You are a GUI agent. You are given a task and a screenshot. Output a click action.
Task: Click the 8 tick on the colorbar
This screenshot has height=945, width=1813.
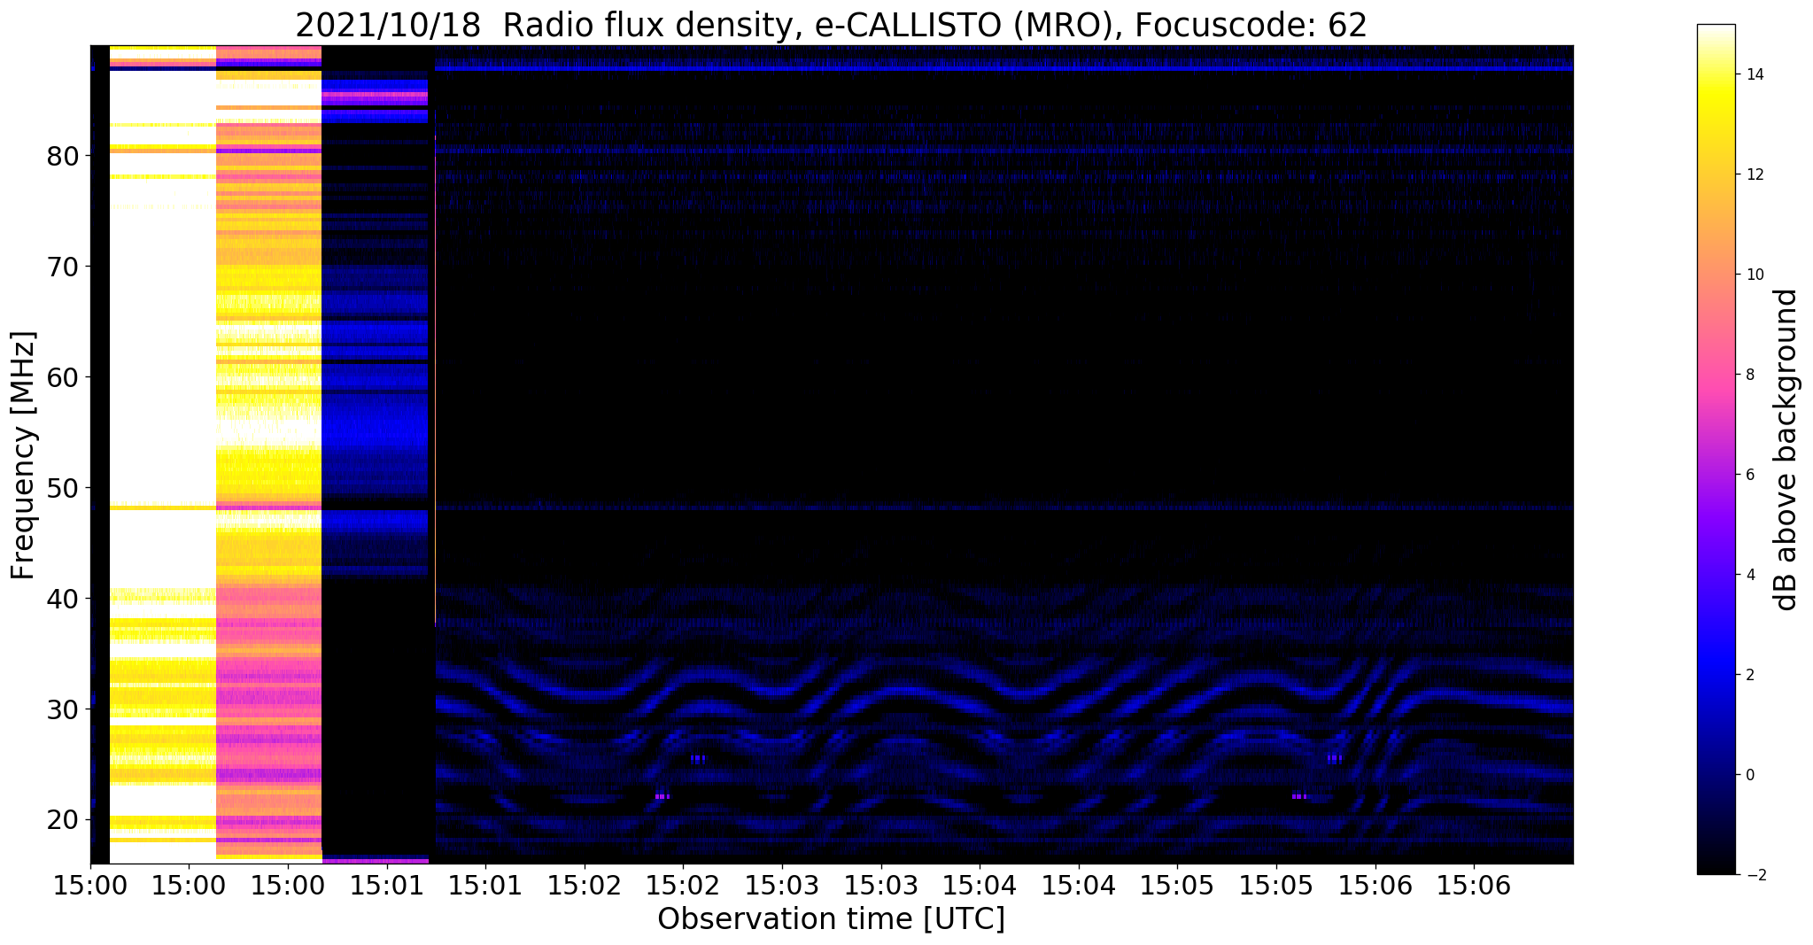1749,375
